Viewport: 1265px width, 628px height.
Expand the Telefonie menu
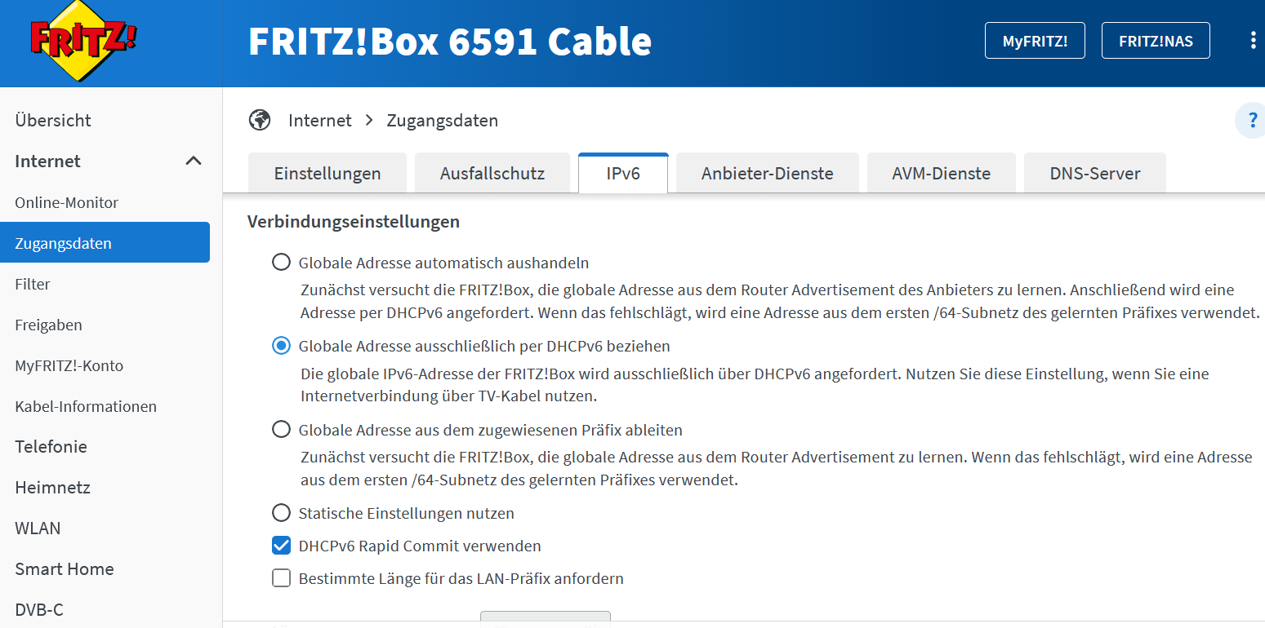51,446
